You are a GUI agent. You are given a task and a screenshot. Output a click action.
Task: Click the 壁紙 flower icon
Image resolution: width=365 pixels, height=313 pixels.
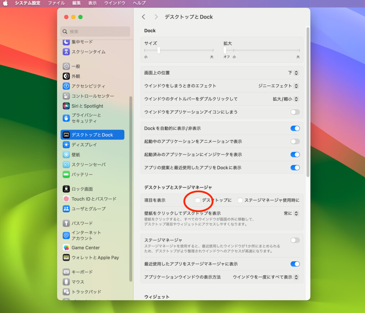[66, 155]
